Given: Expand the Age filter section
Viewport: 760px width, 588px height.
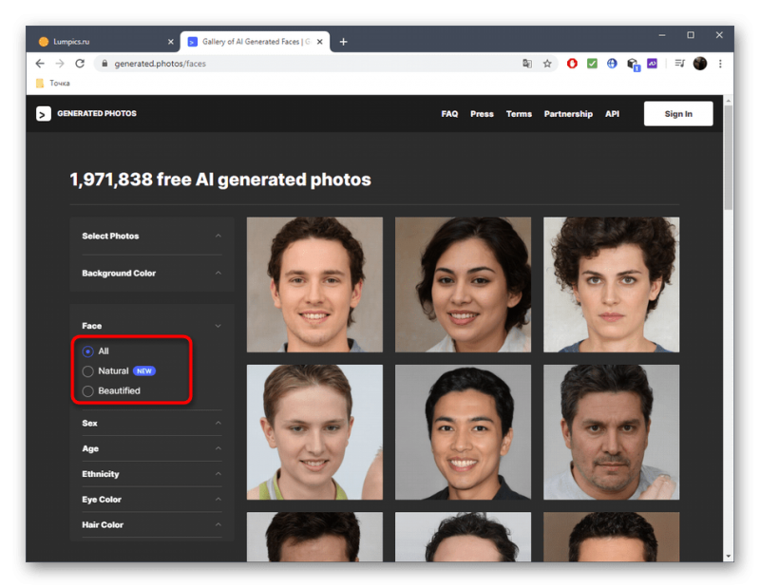Looking at the screenshot, I should (x=152, y=448).
